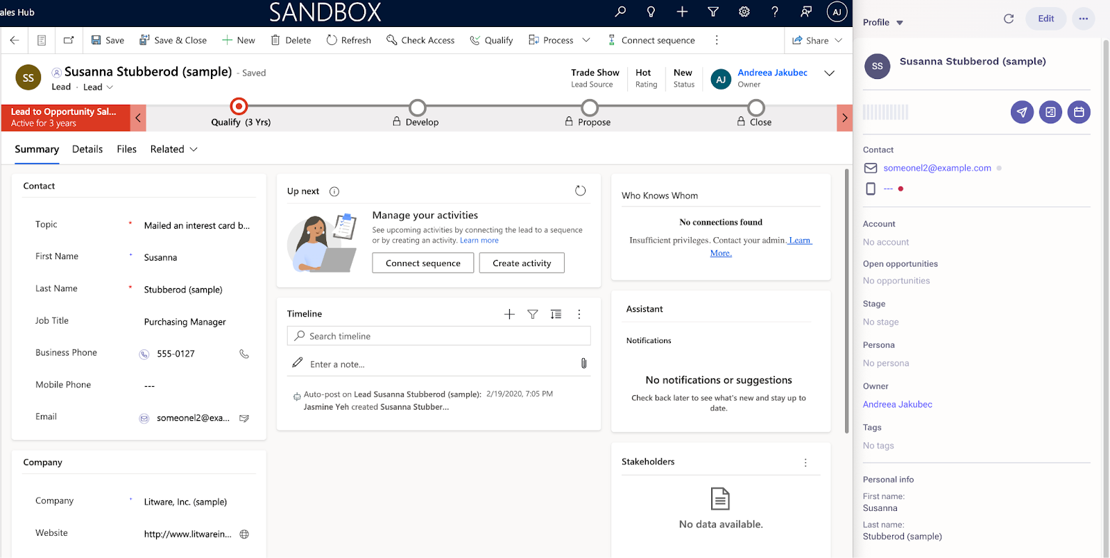Open the timeline more options menu
1110x558 pixels.
579,314
